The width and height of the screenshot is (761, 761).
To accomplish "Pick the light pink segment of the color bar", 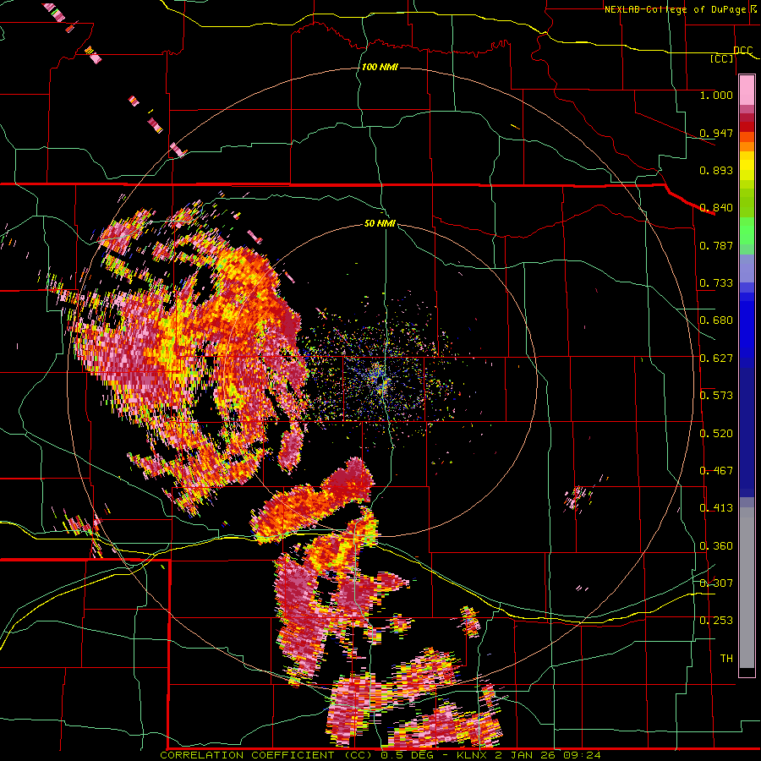I will click(x=747, y=90).
